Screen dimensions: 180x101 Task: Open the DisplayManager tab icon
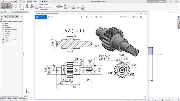point(17,17)
